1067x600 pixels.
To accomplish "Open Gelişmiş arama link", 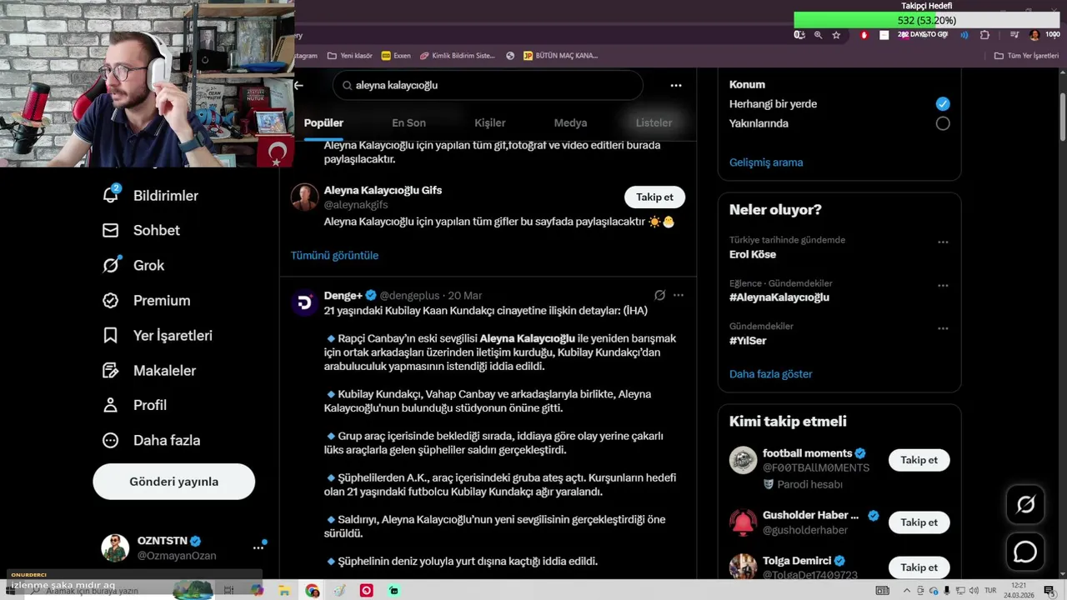I will click(x=766, y=162).
